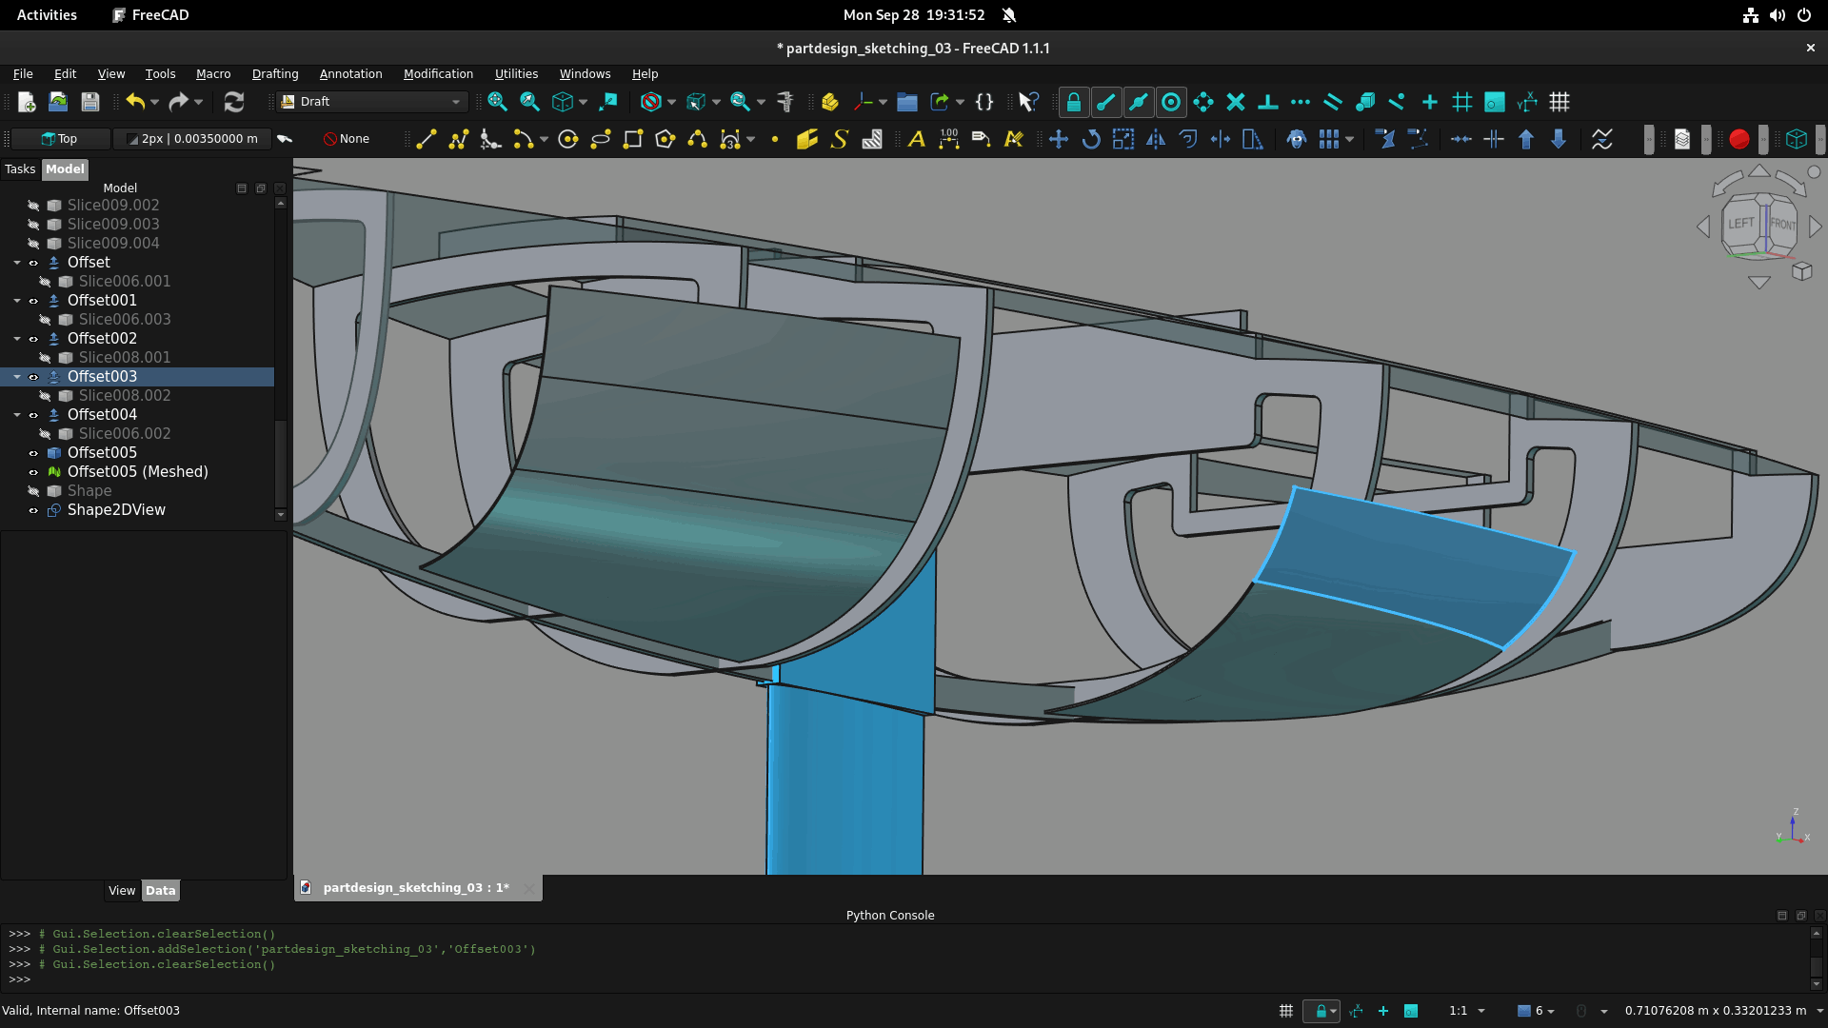Toggle Snap Endpoint option
Image resolution: width=1828 pixels, height=1028 pixels.
[x=1105, y=102]
